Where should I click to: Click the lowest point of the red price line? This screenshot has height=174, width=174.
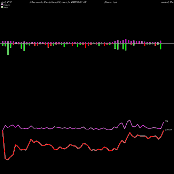pyautogui.click(x=8, y=160)
